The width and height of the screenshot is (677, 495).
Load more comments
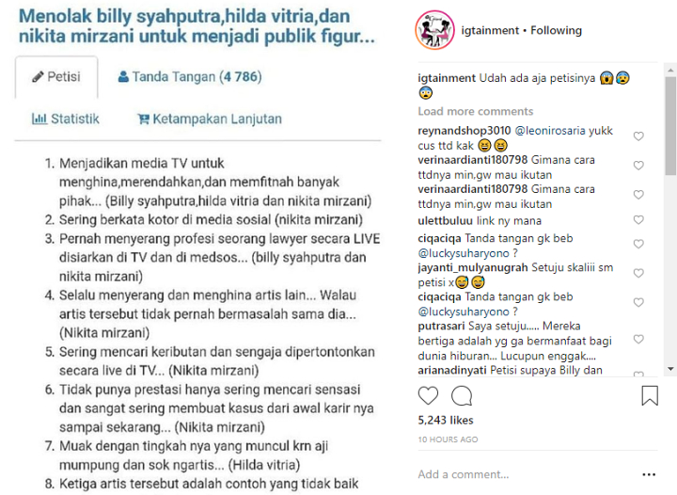[x=476, y=111]
